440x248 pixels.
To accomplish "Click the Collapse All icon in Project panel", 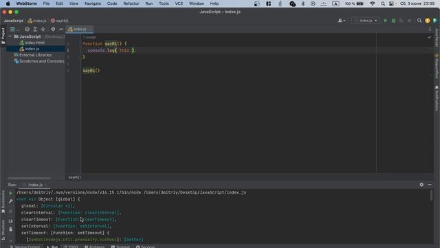I will tap(43, 29).
